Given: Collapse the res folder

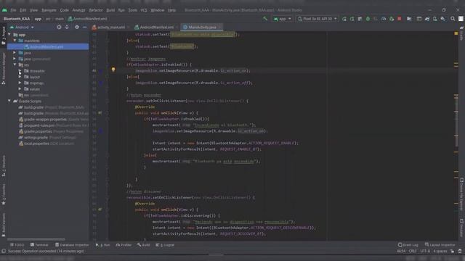Looking at the screenshot, I should 15,65.
